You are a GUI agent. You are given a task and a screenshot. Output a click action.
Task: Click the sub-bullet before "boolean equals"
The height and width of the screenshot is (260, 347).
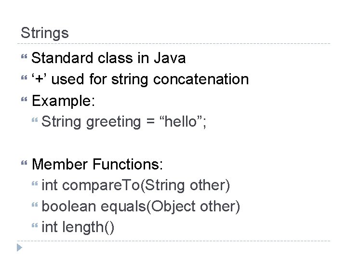pyautogui.click(x=35, y=207)
